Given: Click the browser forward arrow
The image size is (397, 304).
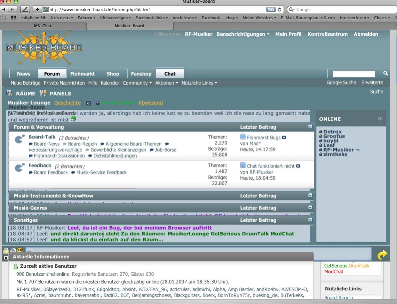Looking at the screenshot, I should click(12, 9).
